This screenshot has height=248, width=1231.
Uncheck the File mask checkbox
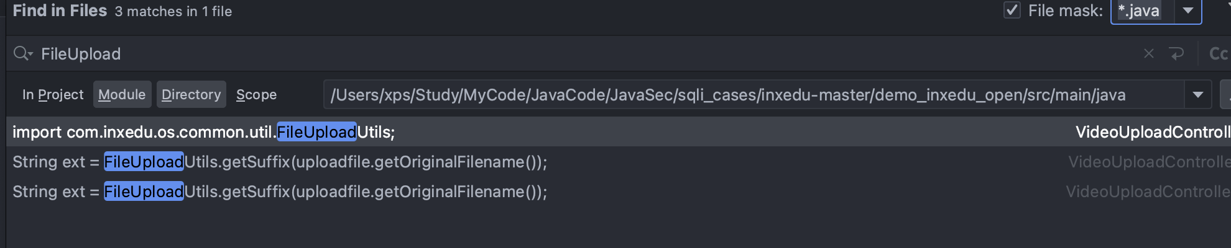pyautogui.click(x=1012, y=11)
